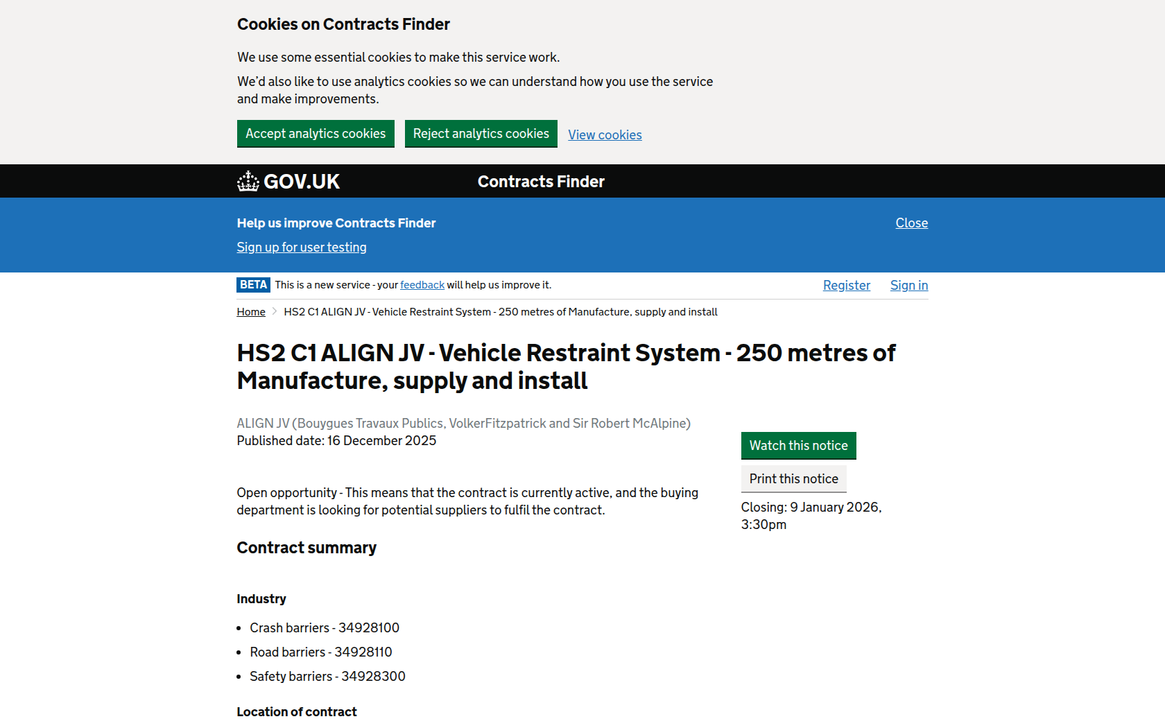
Task: Navigate to Home via breadcrumb
Action: (x=251, y=312)
